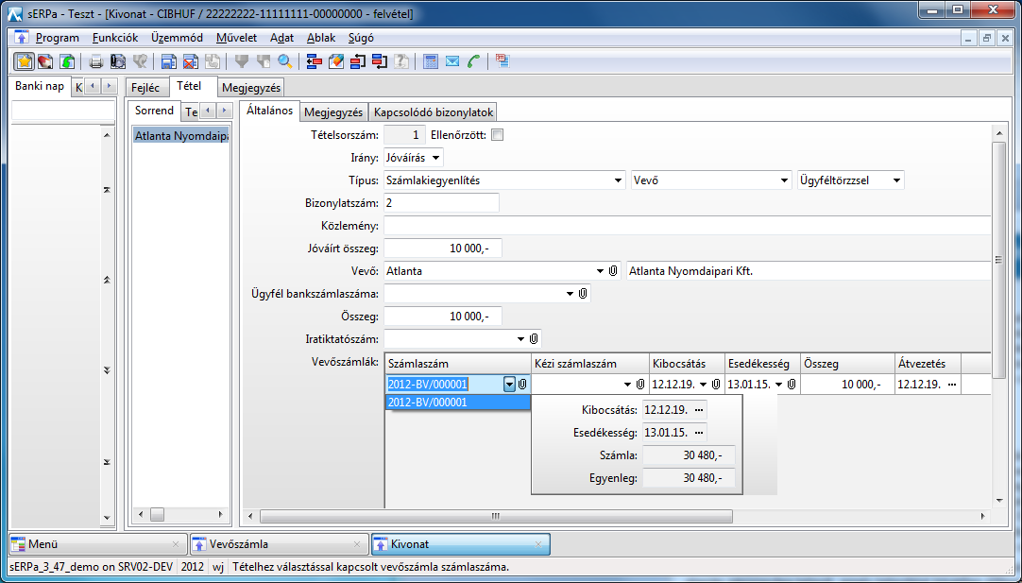Switch to the Fejléc tab
1022x583 pixels.
pos(145,87)
